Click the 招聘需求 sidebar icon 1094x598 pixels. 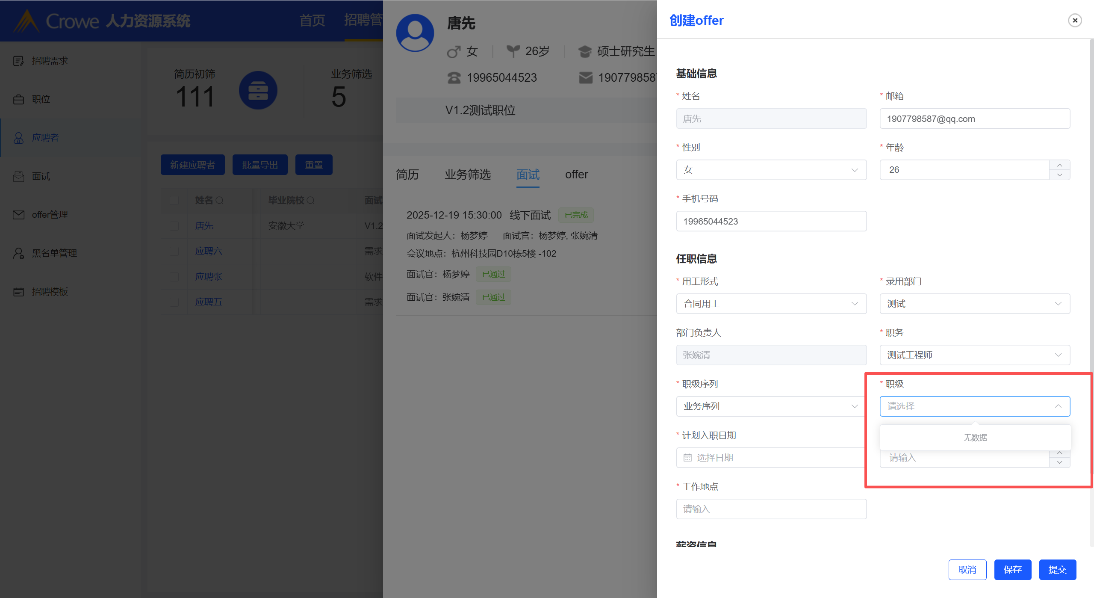coord(18,61)
